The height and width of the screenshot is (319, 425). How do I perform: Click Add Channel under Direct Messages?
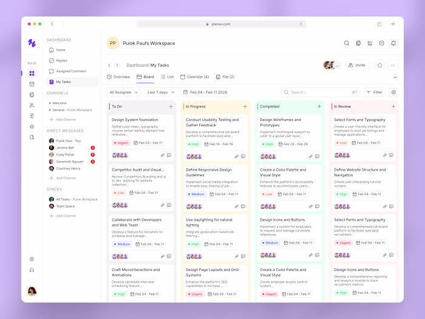tap(63, 178)
